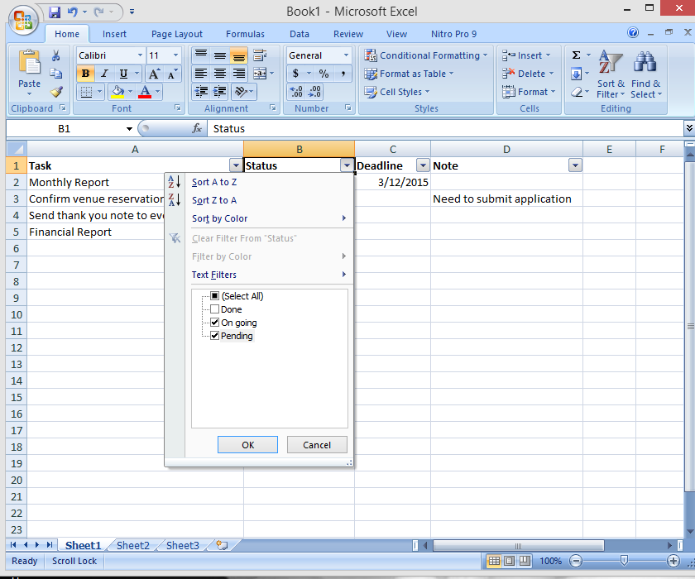
Task: Uncheck the Done filter option
Action: (x=213, y=309)
